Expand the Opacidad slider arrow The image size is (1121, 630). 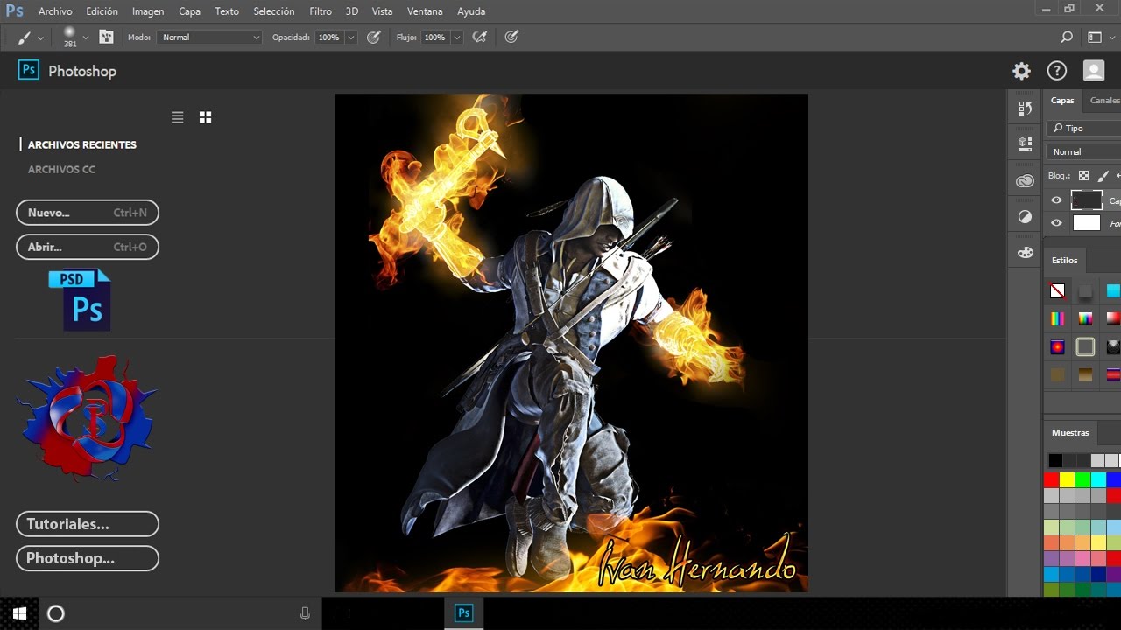pos(351,38)
